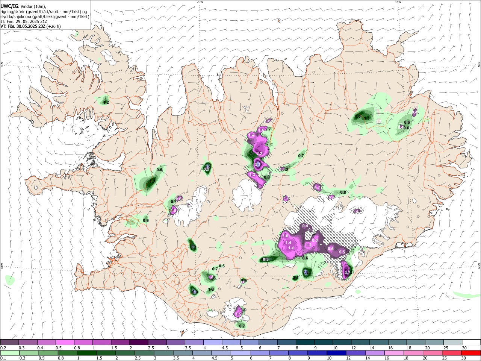Click the '2.2' precipitation value on the map

[x=259, y=154]
